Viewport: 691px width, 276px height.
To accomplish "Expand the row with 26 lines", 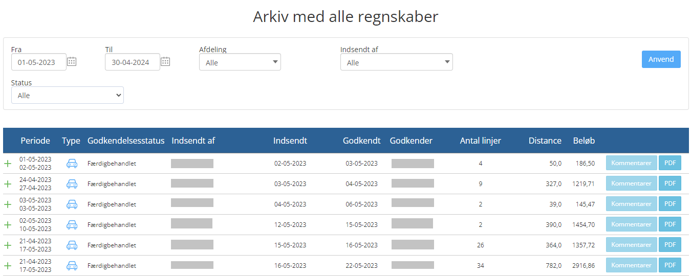I will point(8,245).
